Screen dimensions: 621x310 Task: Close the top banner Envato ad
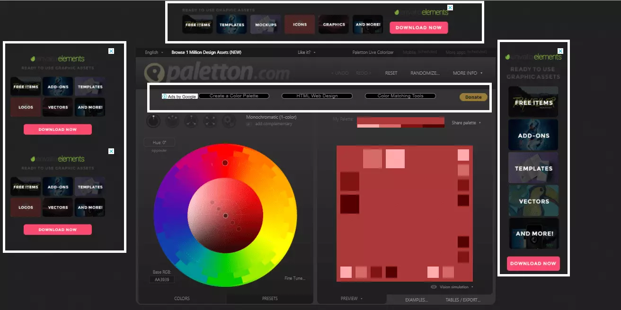click(x=450, y=8)
